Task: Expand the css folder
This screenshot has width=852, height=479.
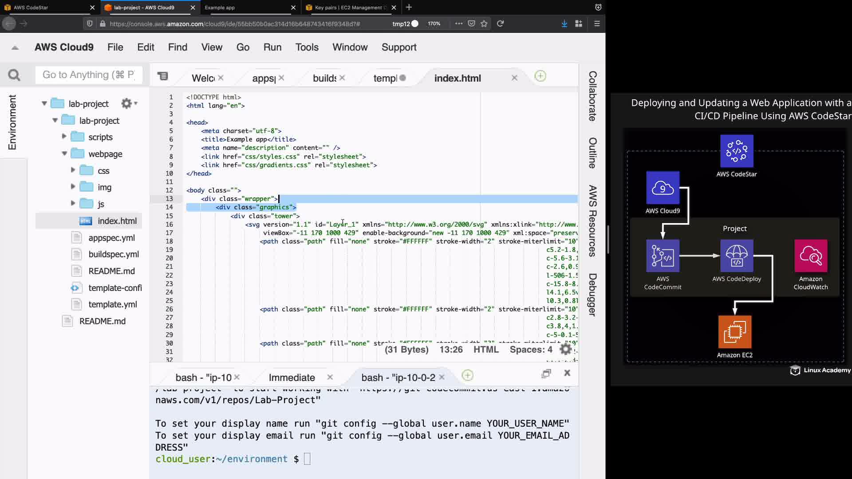Action: pos(73,170)
